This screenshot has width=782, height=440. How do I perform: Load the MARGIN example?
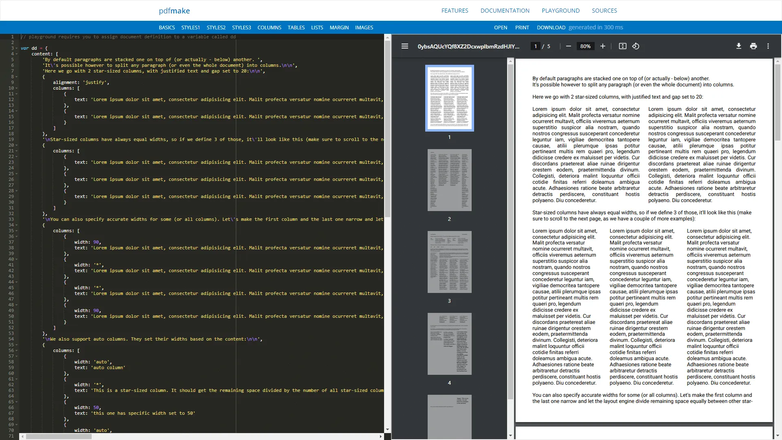point(339,27)
